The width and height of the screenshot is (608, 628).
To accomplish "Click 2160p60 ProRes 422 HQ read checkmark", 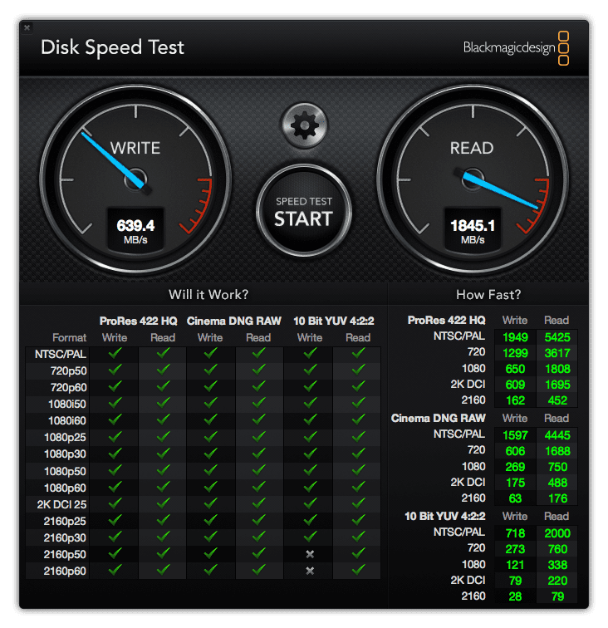I will (x=163, y=570).
